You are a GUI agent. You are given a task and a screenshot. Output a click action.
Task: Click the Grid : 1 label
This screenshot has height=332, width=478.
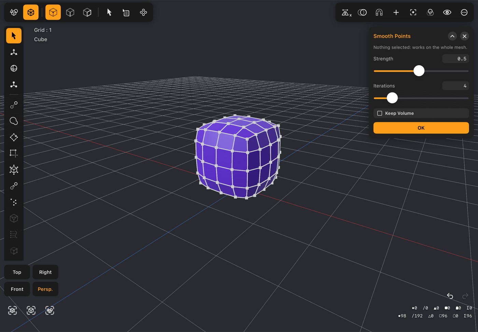click(43, 30)
